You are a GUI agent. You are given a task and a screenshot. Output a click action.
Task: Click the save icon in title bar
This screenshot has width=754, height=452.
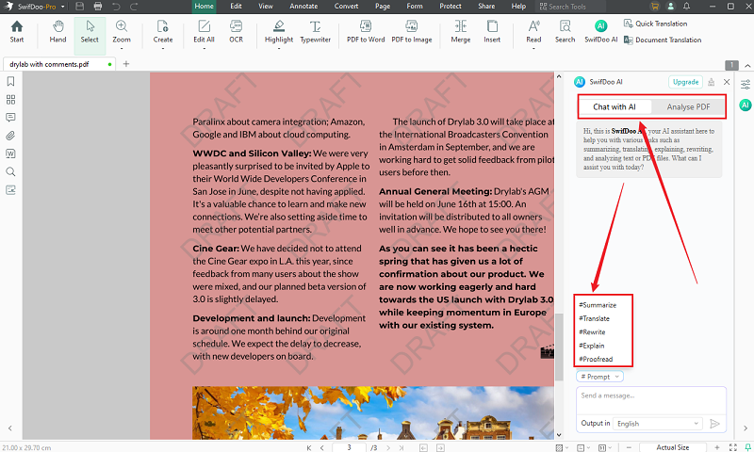tap(80, 7)
